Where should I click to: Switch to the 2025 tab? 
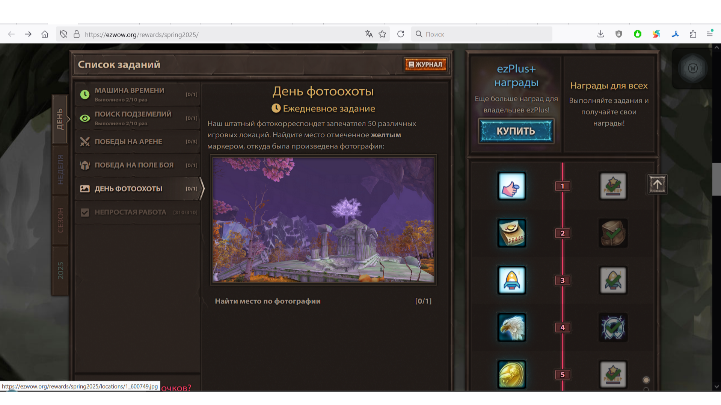click(x=60, y=270)
